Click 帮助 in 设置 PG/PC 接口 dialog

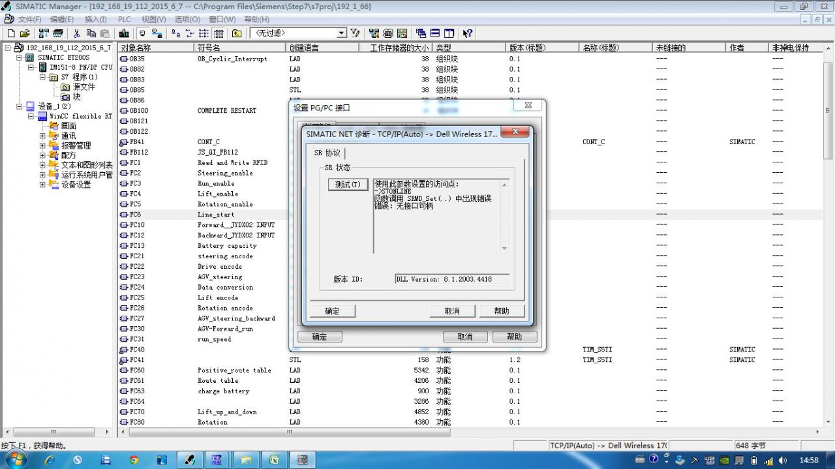click(x=515, y=337)
